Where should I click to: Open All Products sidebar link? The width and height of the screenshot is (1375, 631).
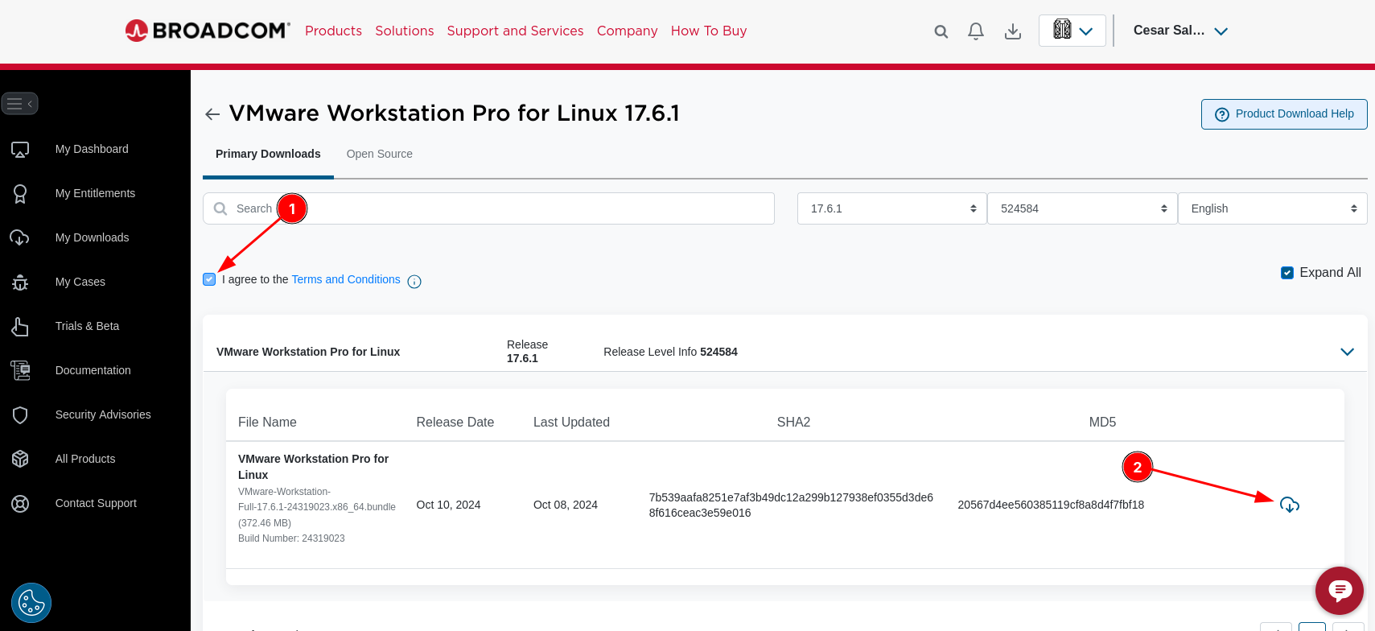click(x=85, y=459)
